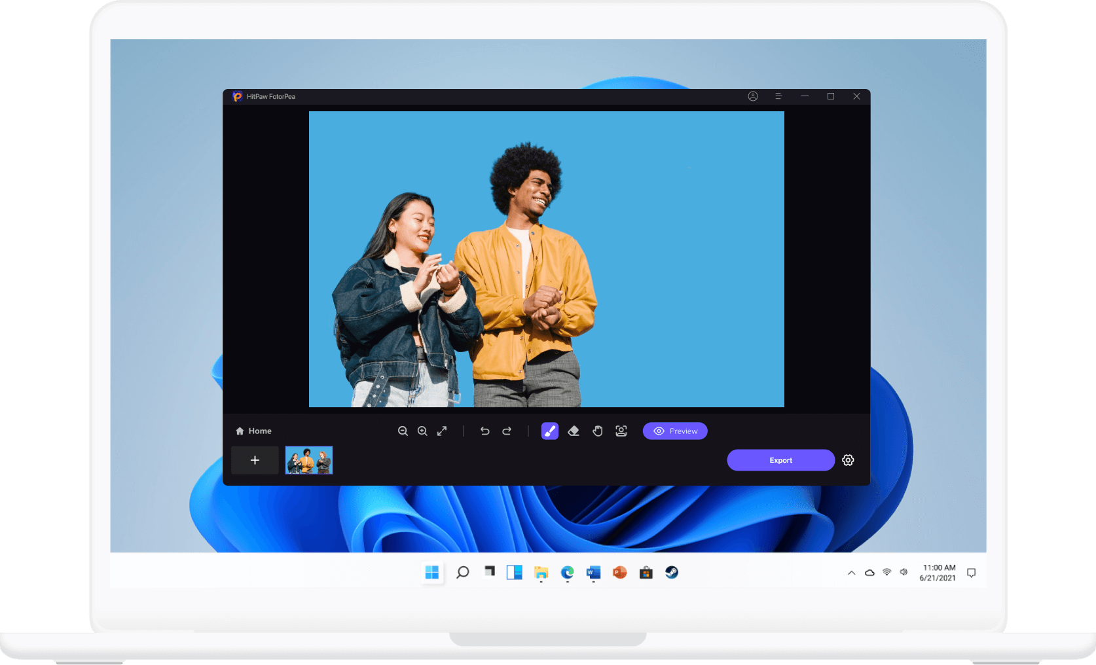
Task: Click the fit-to-screen expand arrows icon
Action: (x=442, y=431)
